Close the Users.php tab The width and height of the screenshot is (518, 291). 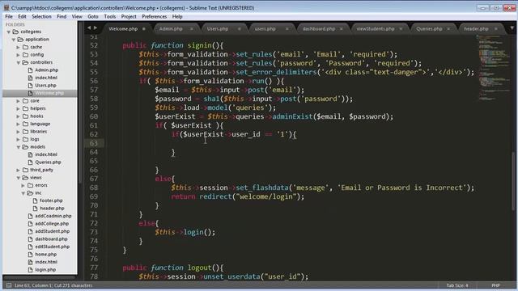(240, 29)
